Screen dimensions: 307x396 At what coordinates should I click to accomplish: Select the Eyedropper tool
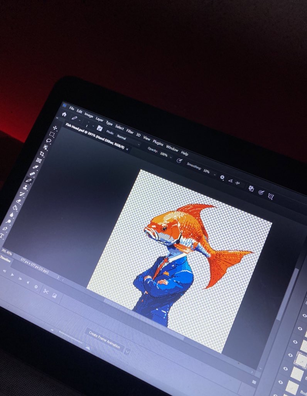tap(35, 167)
